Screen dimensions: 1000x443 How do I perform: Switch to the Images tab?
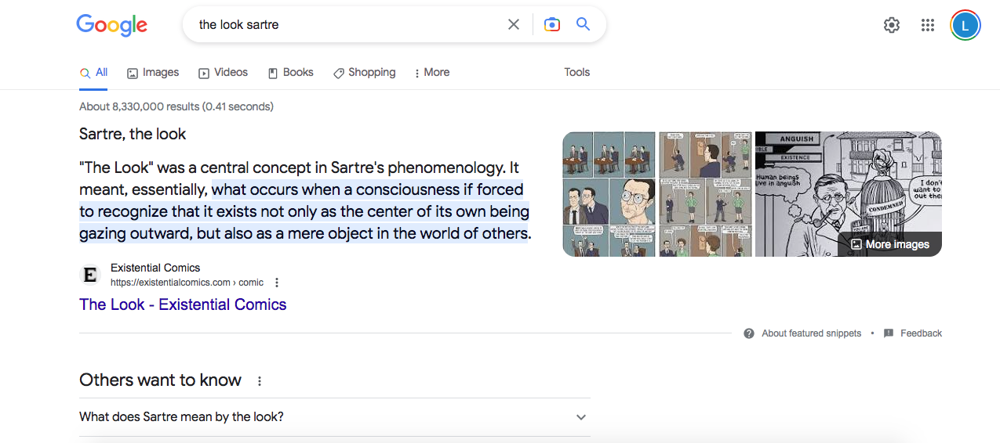click(x=153, y=72)
